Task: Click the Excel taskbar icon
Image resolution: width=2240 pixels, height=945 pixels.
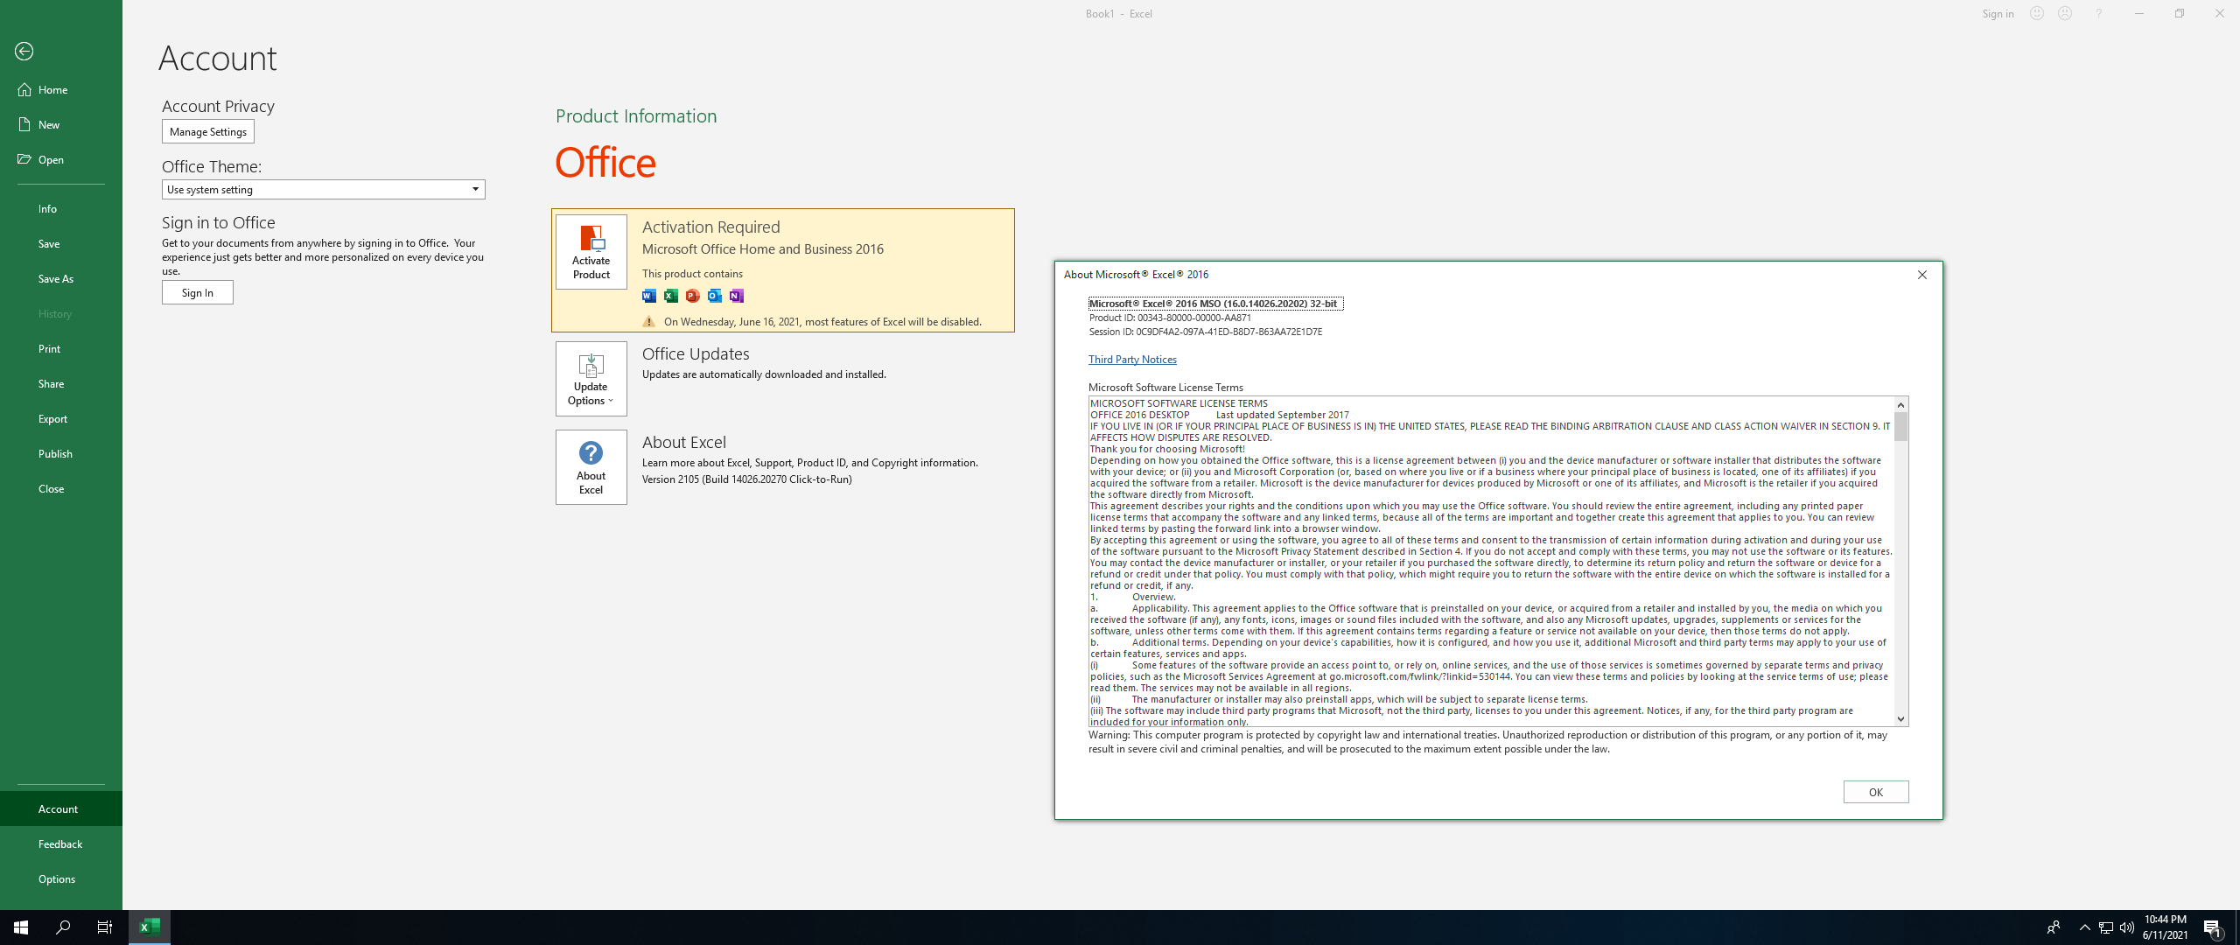Action: pyautogui.click(x=150, y=927)
